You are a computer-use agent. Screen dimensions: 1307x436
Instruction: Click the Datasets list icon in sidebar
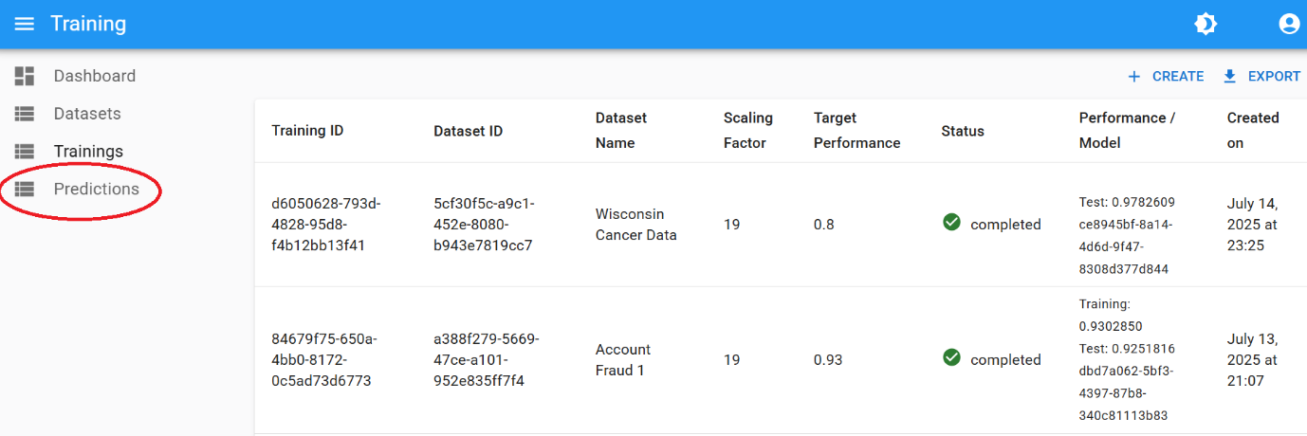[x=25, y=114]
